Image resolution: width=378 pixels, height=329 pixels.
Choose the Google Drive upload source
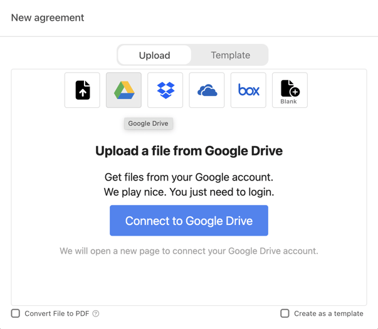tap(123, 90)
